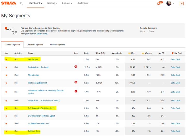Click the orange plus upload icon
Screen dimensions: 187x137
[x=182, y=4]
